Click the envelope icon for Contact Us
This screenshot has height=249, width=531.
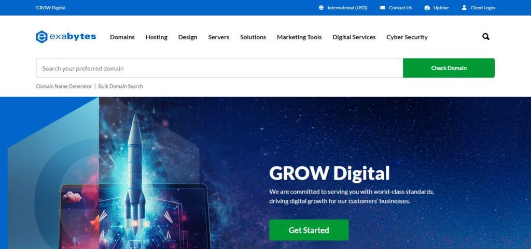point(382,7)
